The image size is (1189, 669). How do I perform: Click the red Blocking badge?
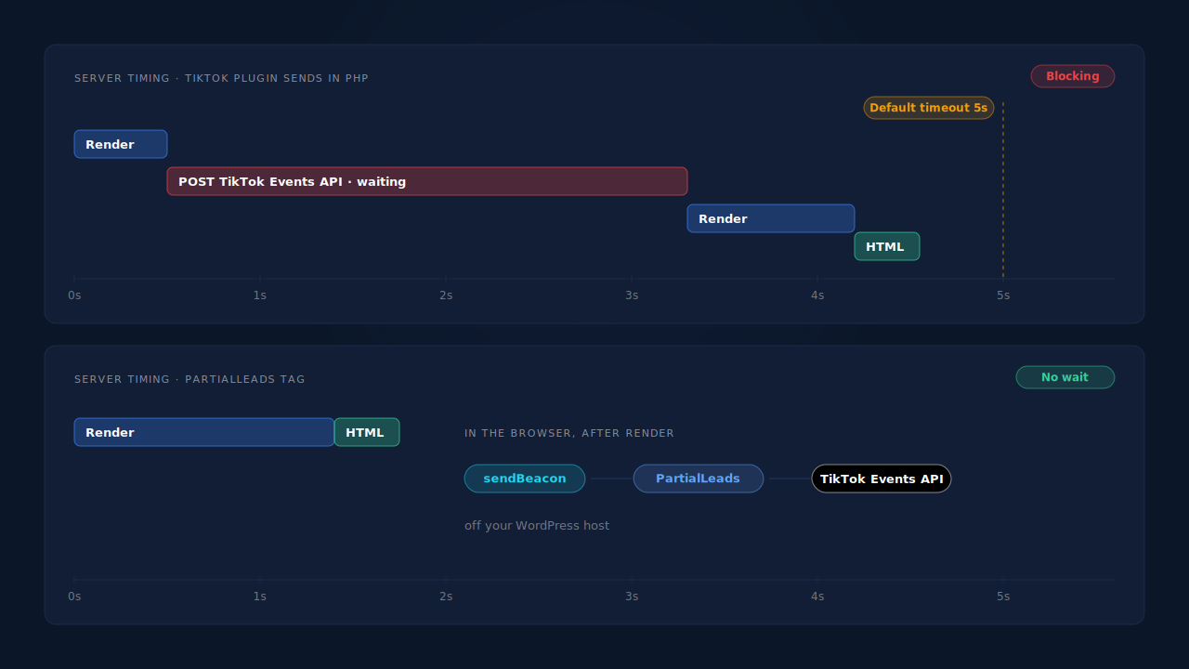(x=1073, y=76)
